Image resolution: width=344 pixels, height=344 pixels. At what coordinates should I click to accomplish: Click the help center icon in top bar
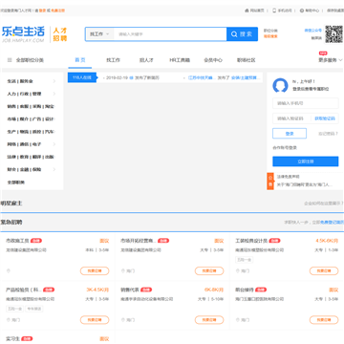pos(302,11)
